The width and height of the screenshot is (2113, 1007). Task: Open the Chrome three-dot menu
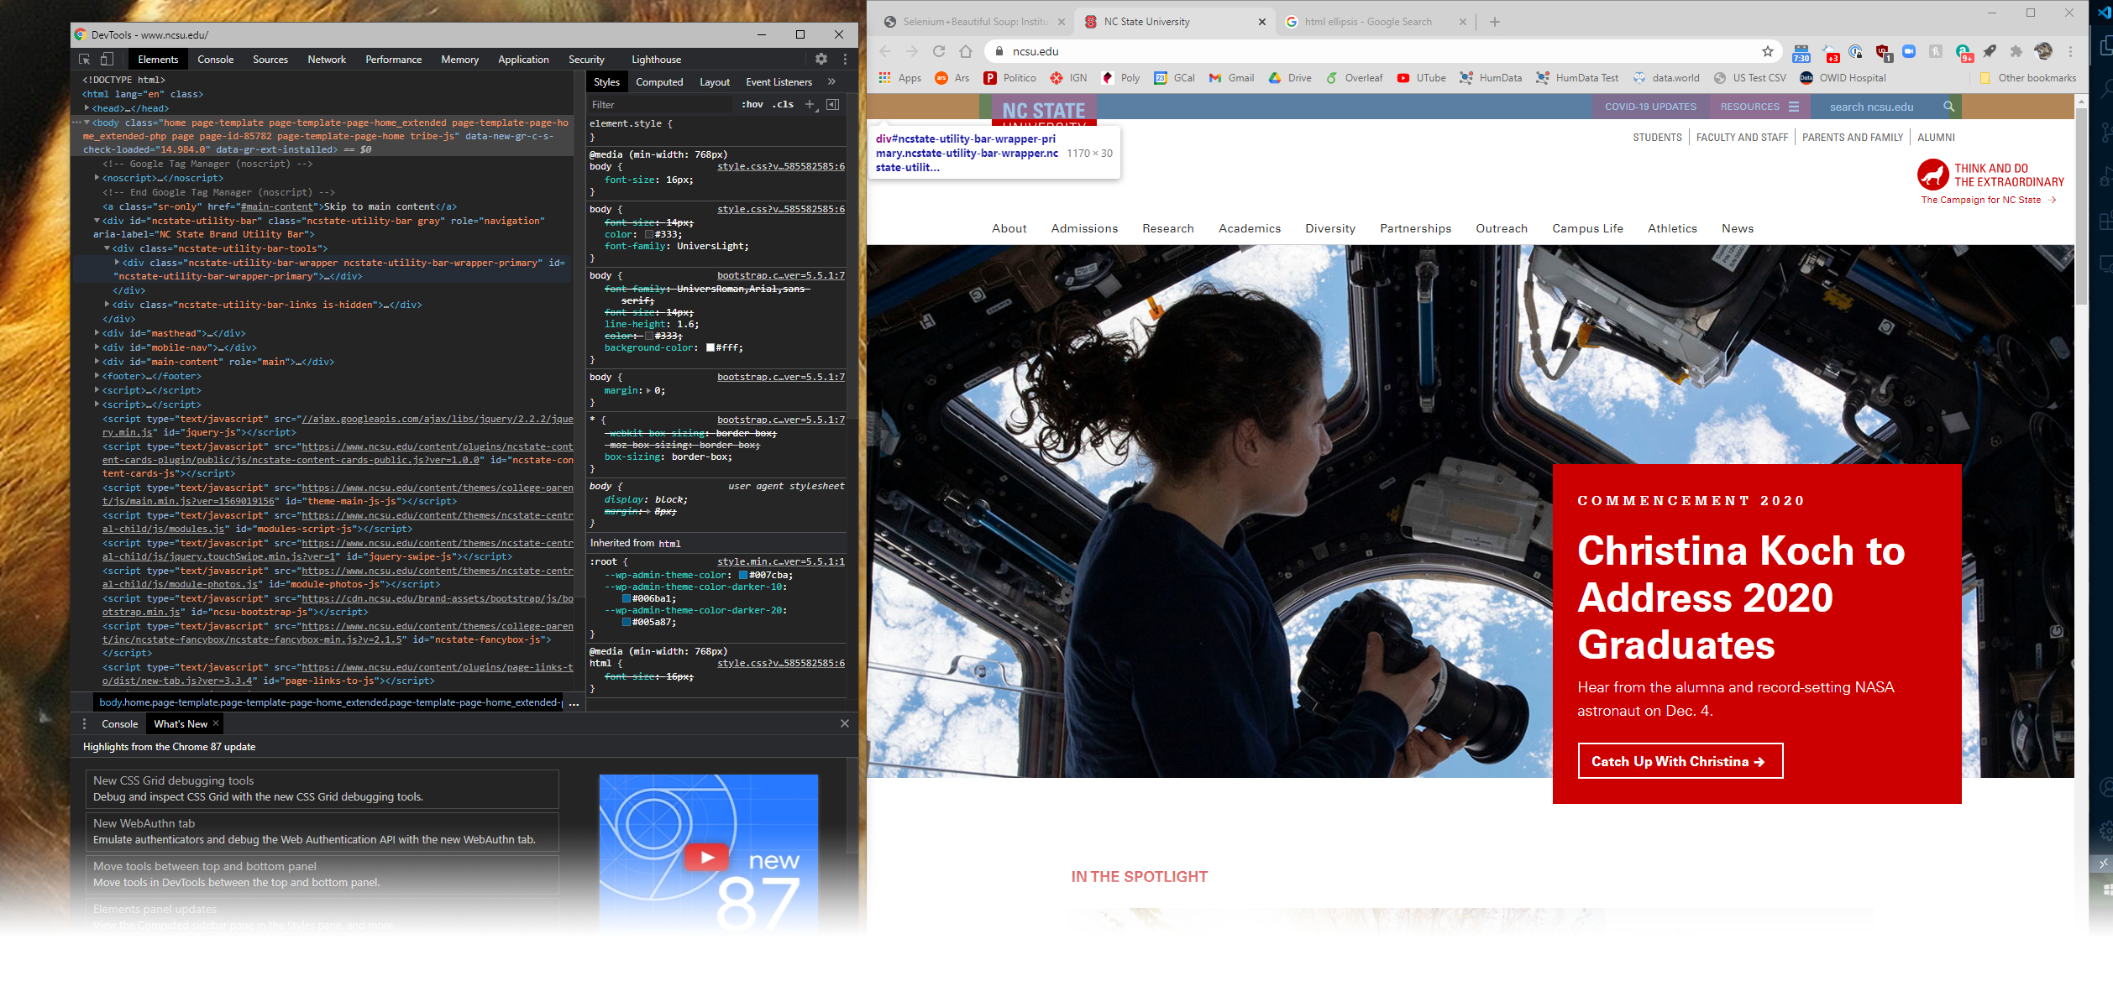click(2071, 51)
